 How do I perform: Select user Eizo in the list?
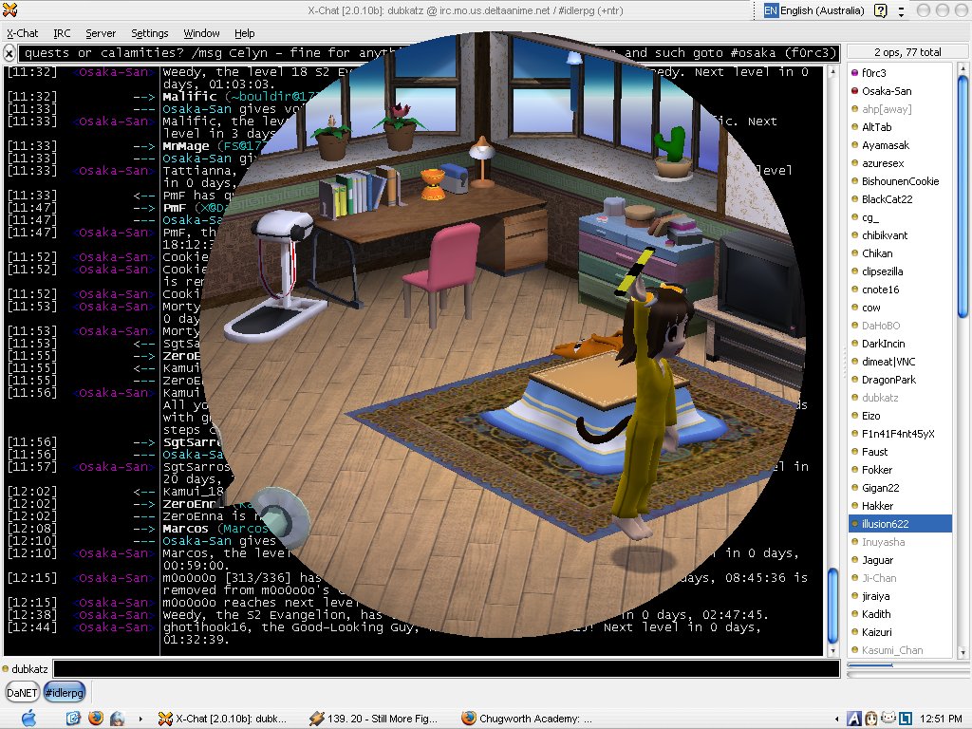click(900, 416)
